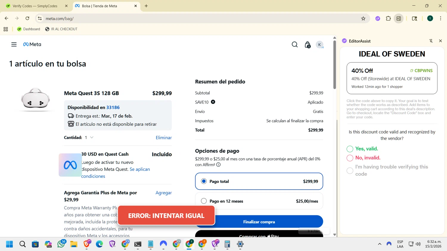This screenshot has height=251, width=447.
Task: Open the EditorAssist extension icon in toolbar
Action: click(378, 18)
